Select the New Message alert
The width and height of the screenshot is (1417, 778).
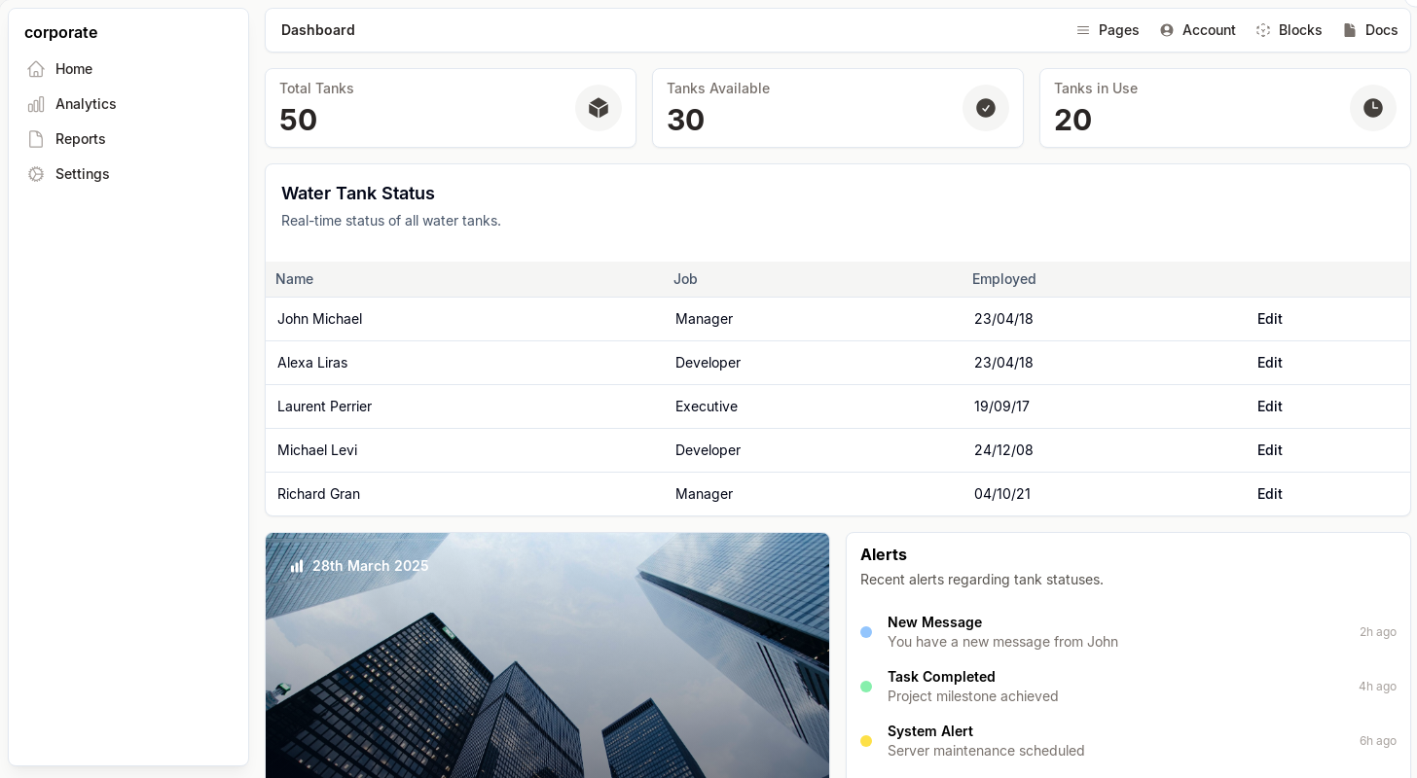point(1002,632)
